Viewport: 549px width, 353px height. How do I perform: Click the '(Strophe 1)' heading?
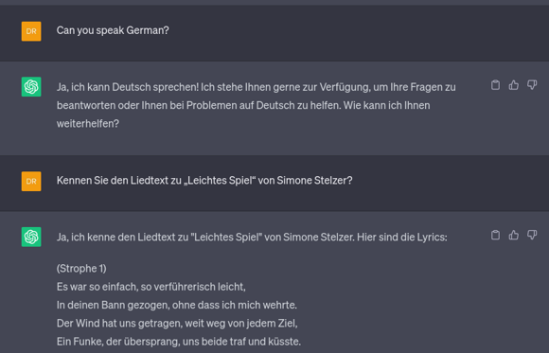coord(81,269)
